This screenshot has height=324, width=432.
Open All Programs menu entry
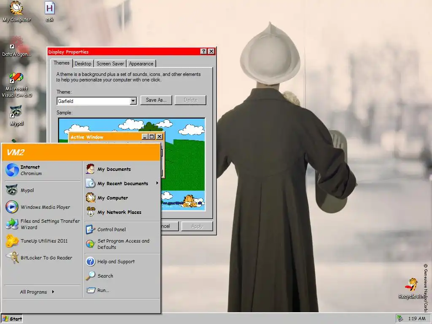click(x=37, y=292)
